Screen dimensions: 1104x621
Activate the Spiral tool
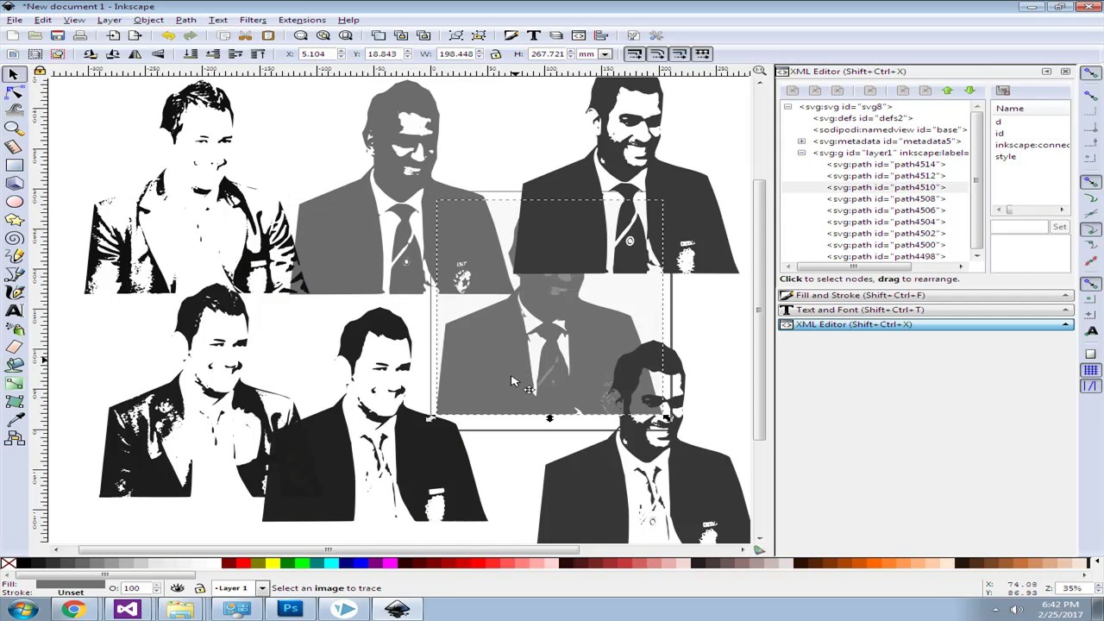coord(14,238)
